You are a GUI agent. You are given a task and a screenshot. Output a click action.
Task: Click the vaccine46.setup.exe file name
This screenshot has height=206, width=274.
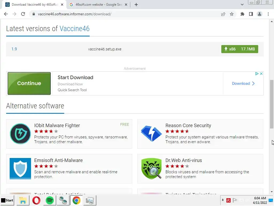click(105, 49)
